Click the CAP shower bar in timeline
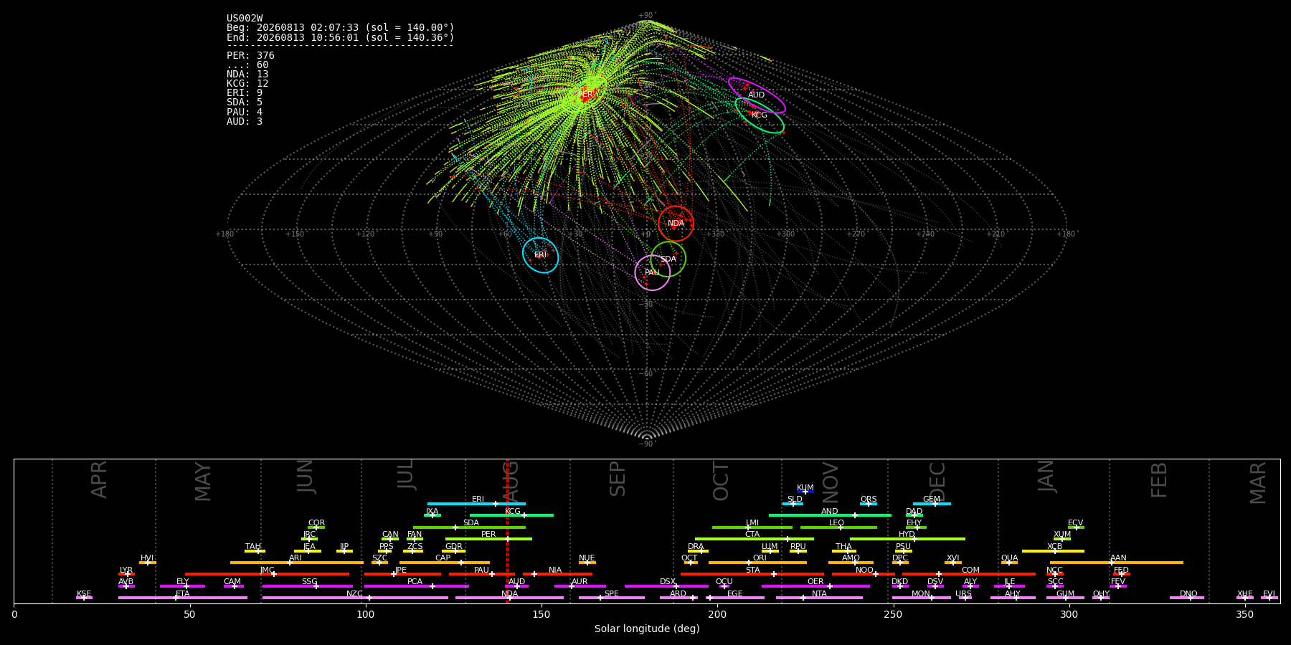 pos(445,563)
